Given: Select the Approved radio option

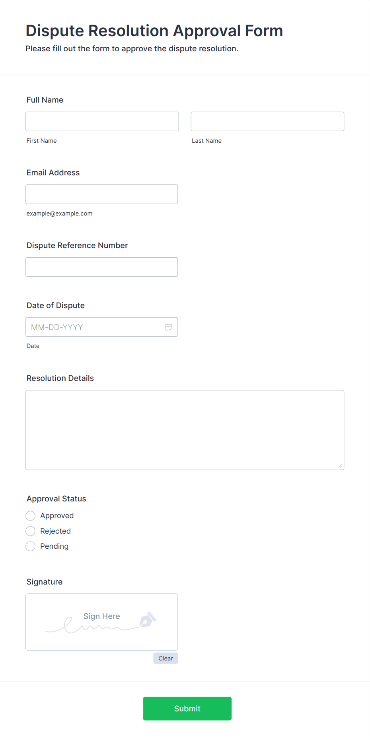Looking at the screenshot, I should (x=31, y=516).
